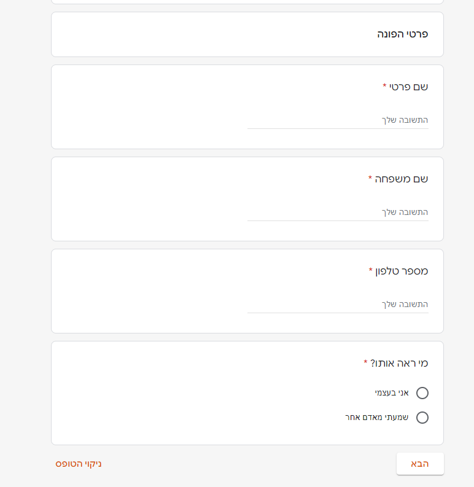Click the פרטי הפונה section header
Viewport: 474px width, 487px height.
coord(402,34)
